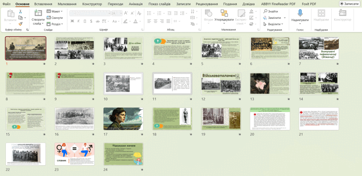Toggle justify text alignment
362x176 pixels.
[169, 20]
